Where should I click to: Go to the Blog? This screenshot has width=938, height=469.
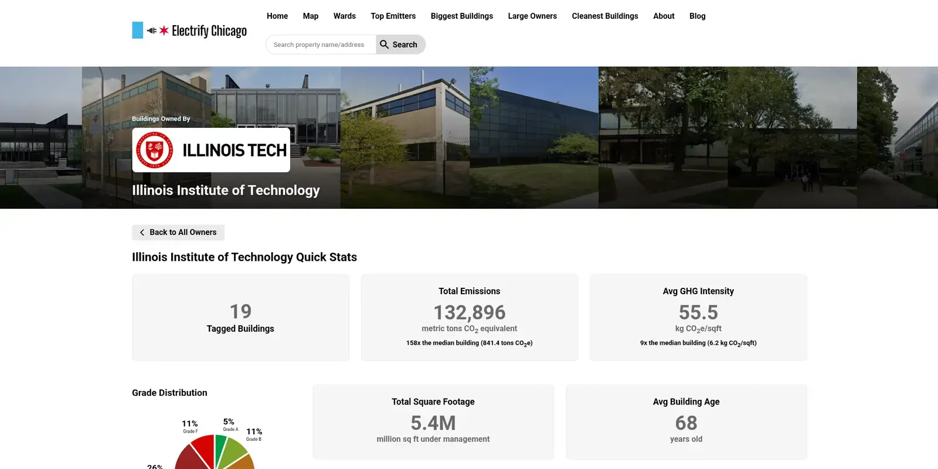697,16
